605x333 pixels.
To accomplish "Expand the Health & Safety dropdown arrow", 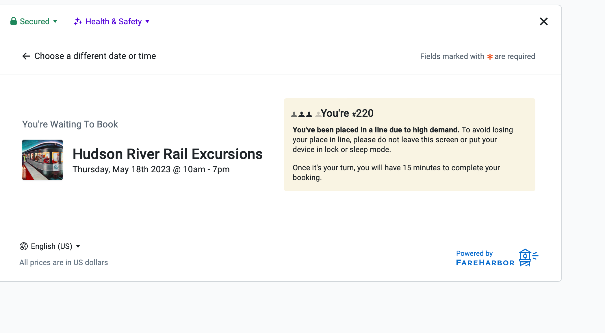I will tap(147, 21).
